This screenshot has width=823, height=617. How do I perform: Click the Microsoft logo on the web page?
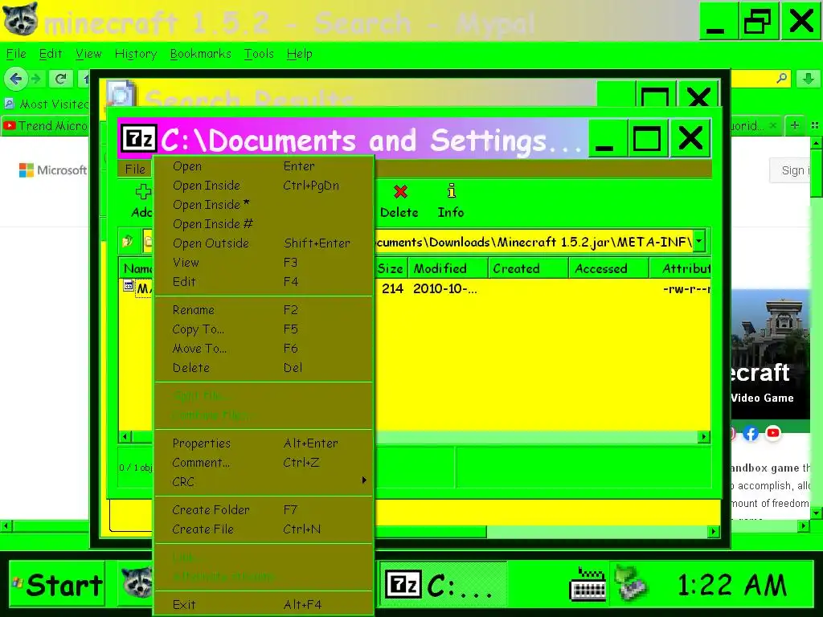coord(52,170)
